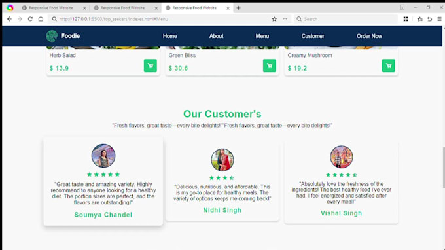Click the browser forward arrow
Viewport: 445px width, 250px height.
point(20,19)
